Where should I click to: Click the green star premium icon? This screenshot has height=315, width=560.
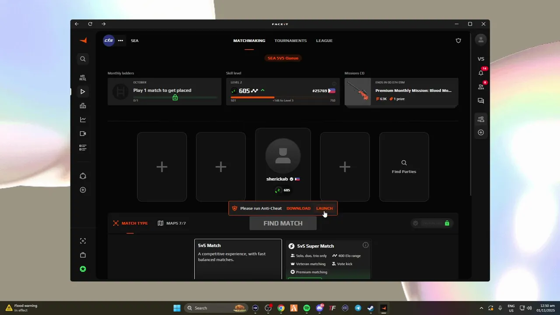pyautogui.click(x=83, y=269)
